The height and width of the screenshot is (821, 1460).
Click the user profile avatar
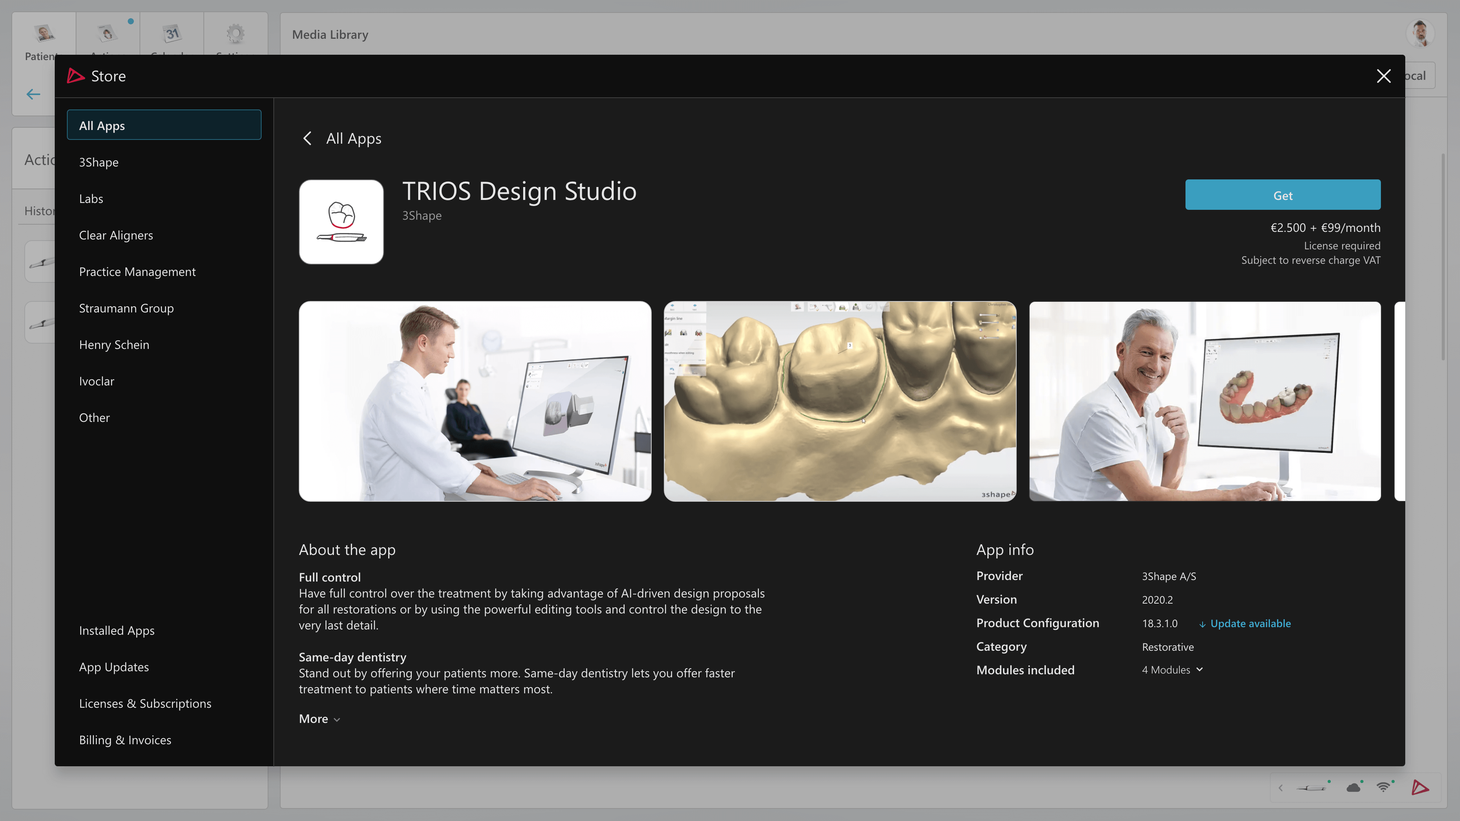coord(1420,34)
